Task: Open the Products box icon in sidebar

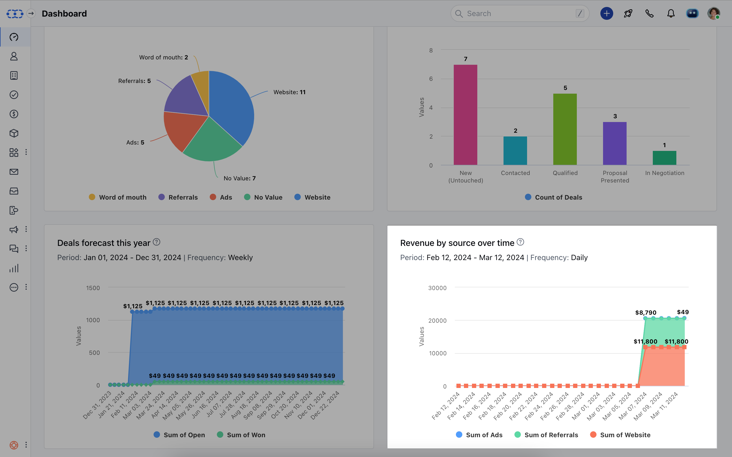Action: coord(14,133)
